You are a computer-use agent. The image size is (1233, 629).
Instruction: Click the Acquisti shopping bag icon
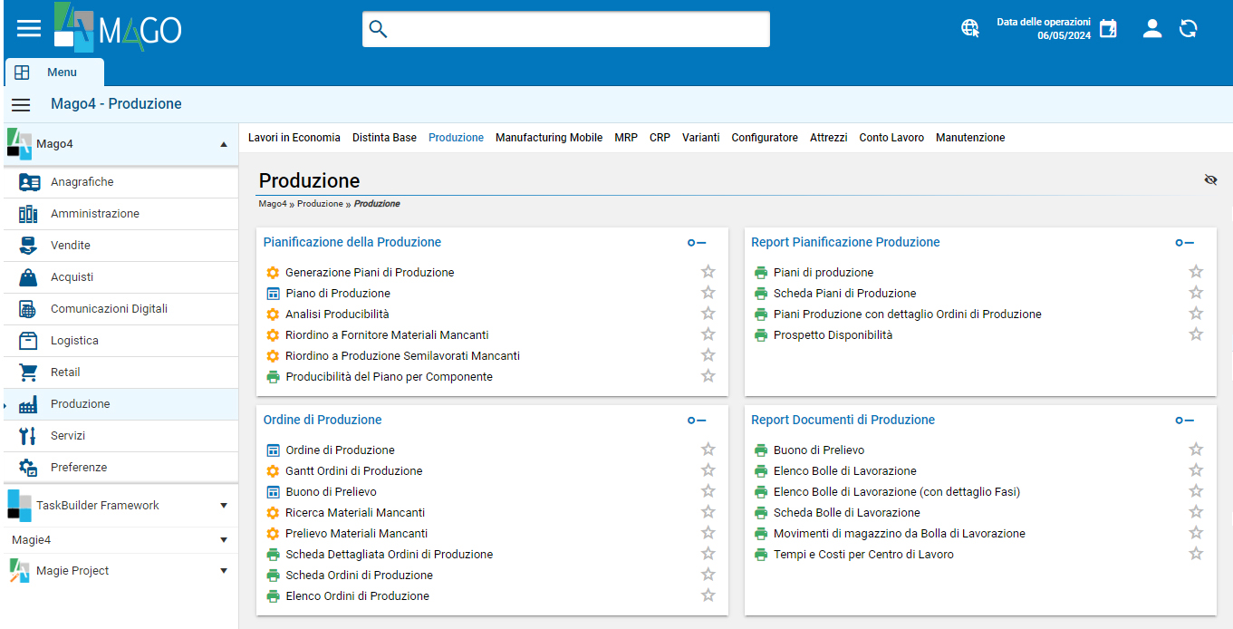pyautogui.click(x=28, y=277)
